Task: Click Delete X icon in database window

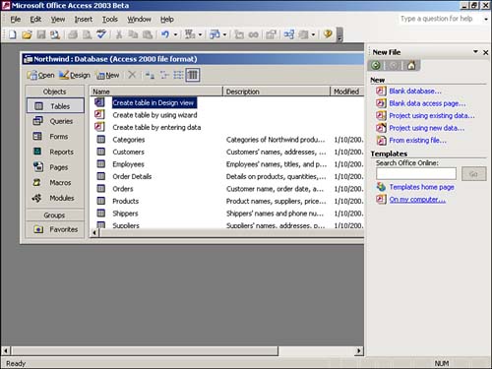Action: click(132, 75)
